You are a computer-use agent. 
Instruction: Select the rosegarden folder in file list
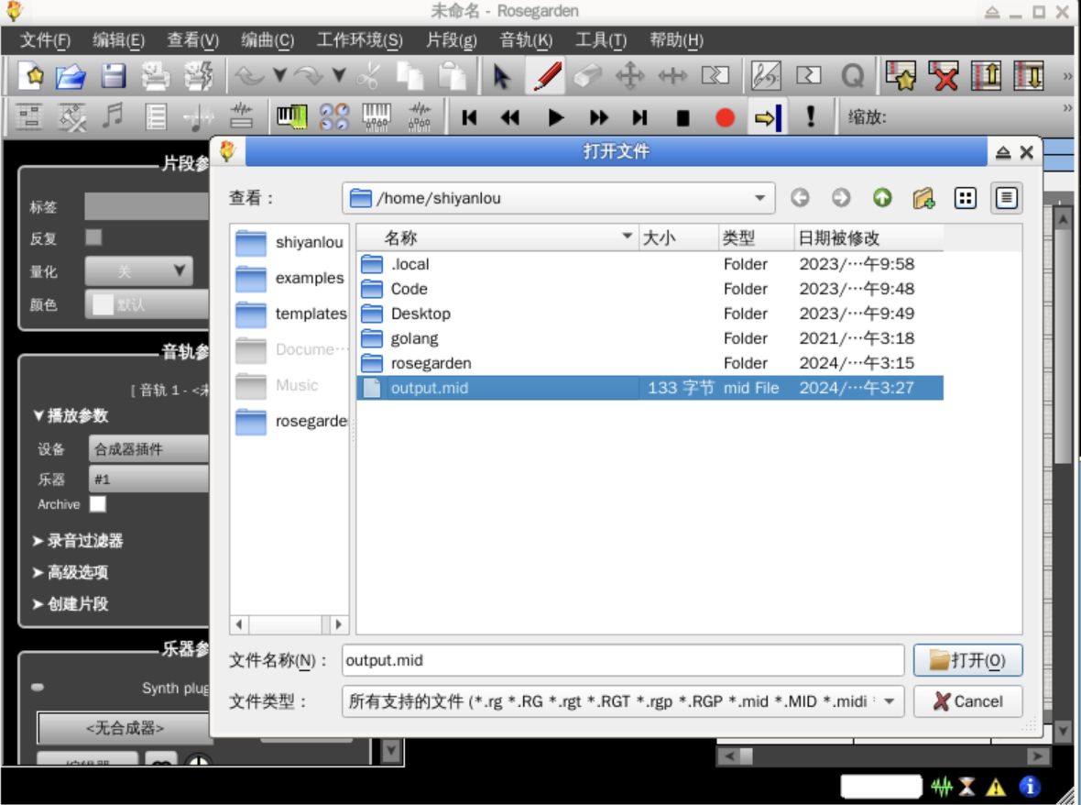click(650, 363)
